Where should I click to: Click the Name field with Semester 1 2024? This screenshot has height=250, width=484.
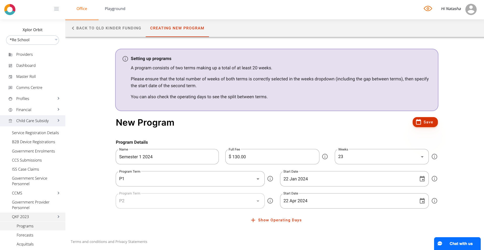click(x=167, y=157)
